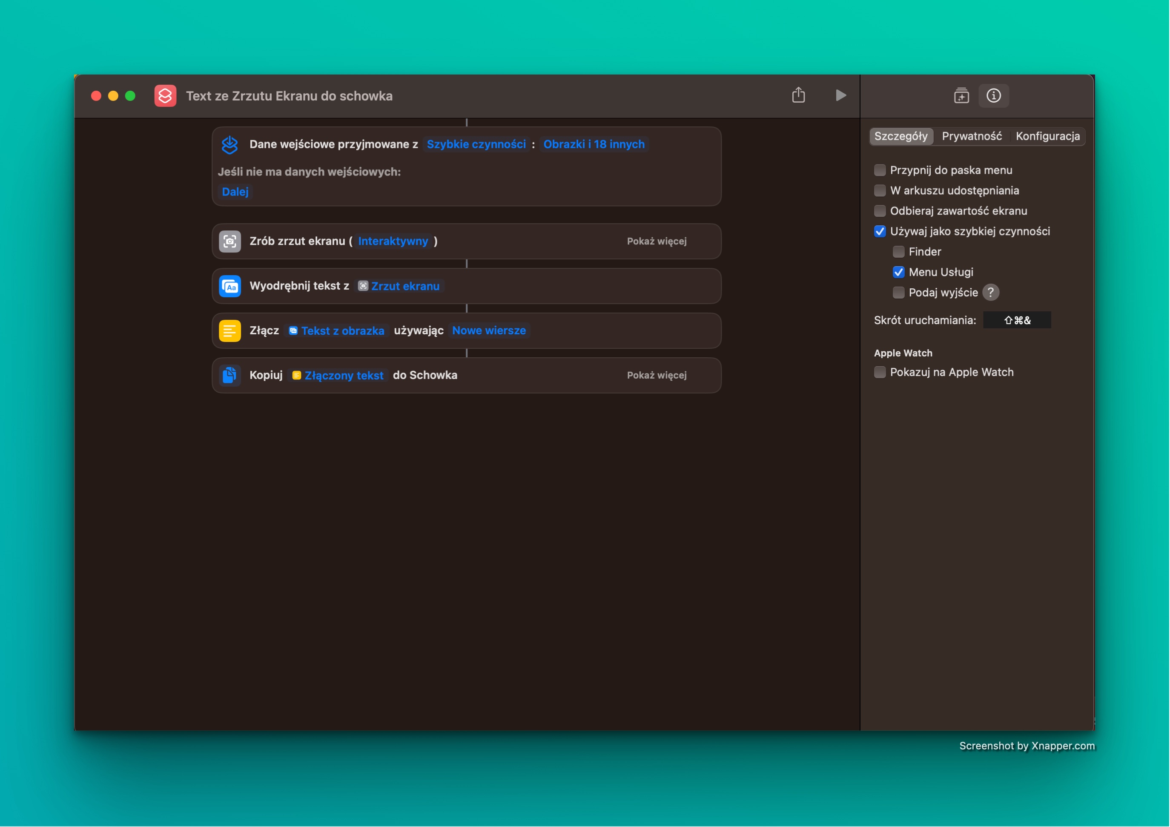Image resolution: width=1170 pixels, height=827 pixels.
Task: Enable Pokazuj na Apple Watch
Action: coord(880,372)
